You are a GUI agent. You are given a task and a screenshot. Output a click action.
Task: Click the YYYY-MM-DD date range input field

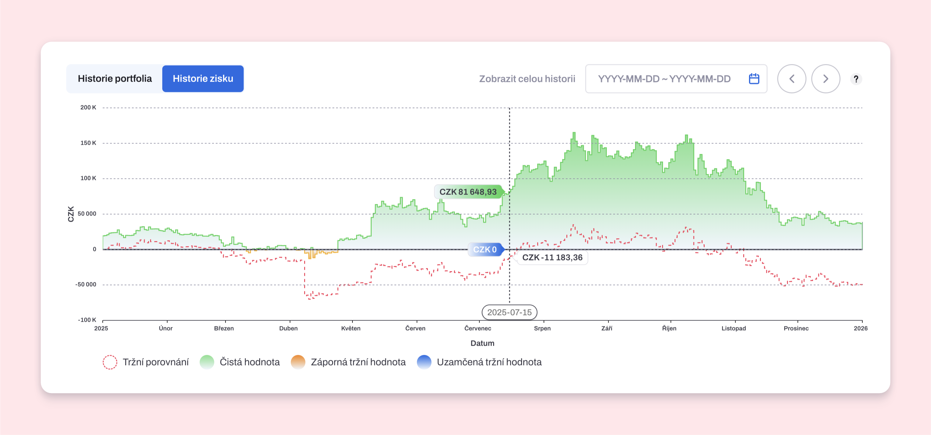point(676,79)
